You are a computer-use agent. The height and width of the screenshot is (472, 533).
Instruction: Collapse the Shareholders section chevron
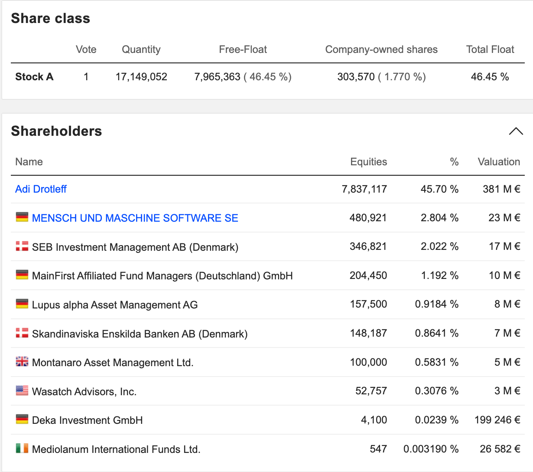pyautogui.click(x=516, y=131)
